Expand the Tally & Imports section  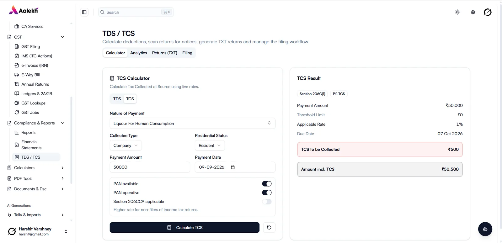click(35, 215)
